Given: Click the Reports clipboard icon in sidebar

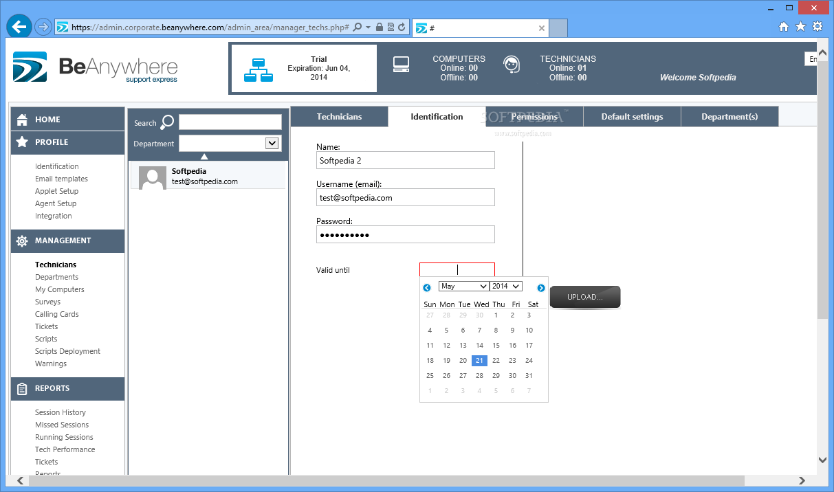Looking at the screenshot, I should click(x=22, y=388).
